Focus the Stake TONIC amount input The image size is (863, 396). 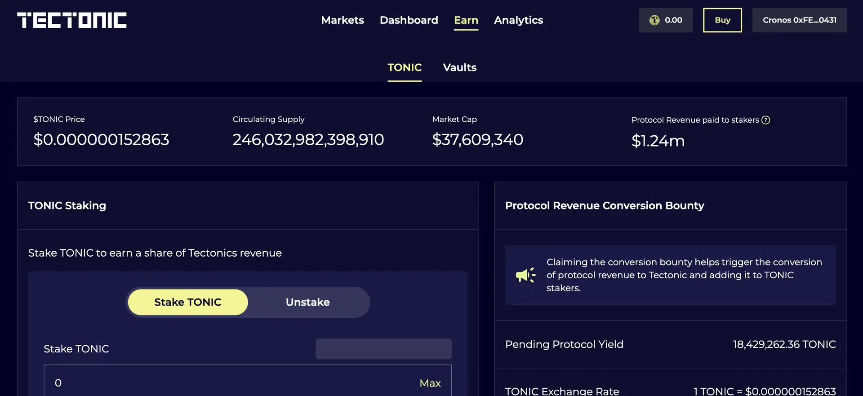point(225,383)
